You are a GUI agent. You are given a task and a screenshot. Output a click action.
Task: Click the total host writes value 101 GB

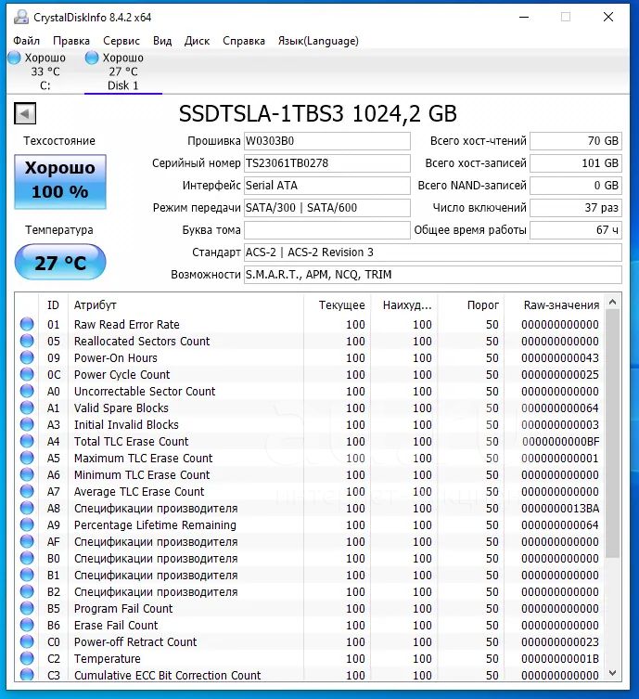tap(576, 163)
